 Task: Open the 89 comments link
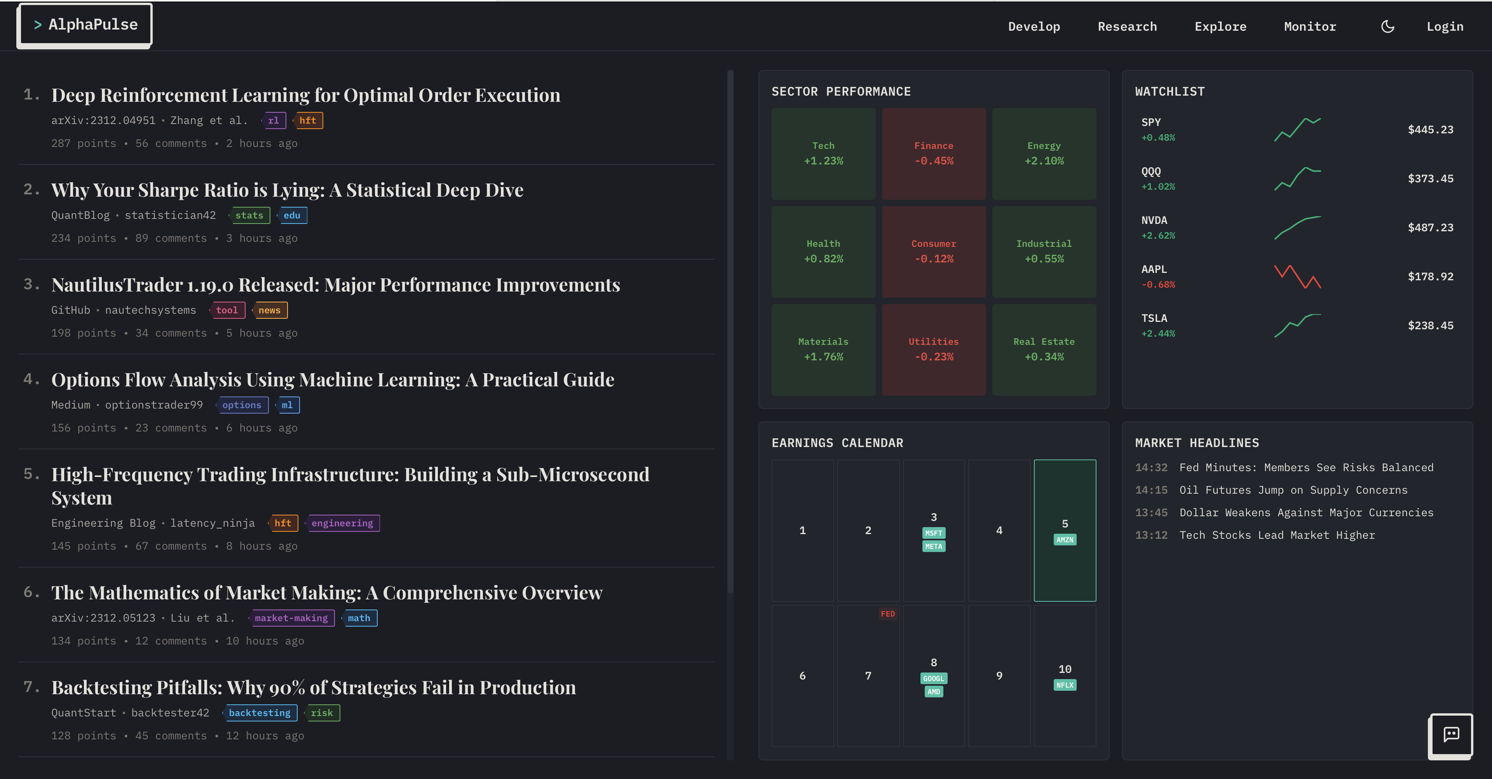tap(171, 238)
